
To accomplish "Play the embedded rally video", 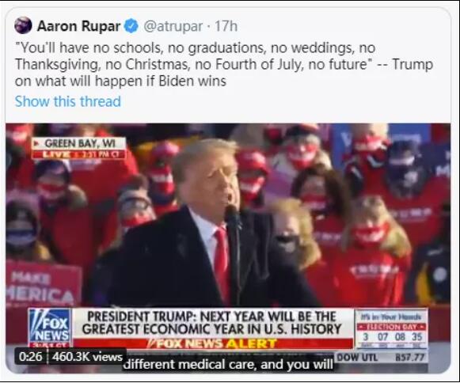I will (x=228, y=248).
